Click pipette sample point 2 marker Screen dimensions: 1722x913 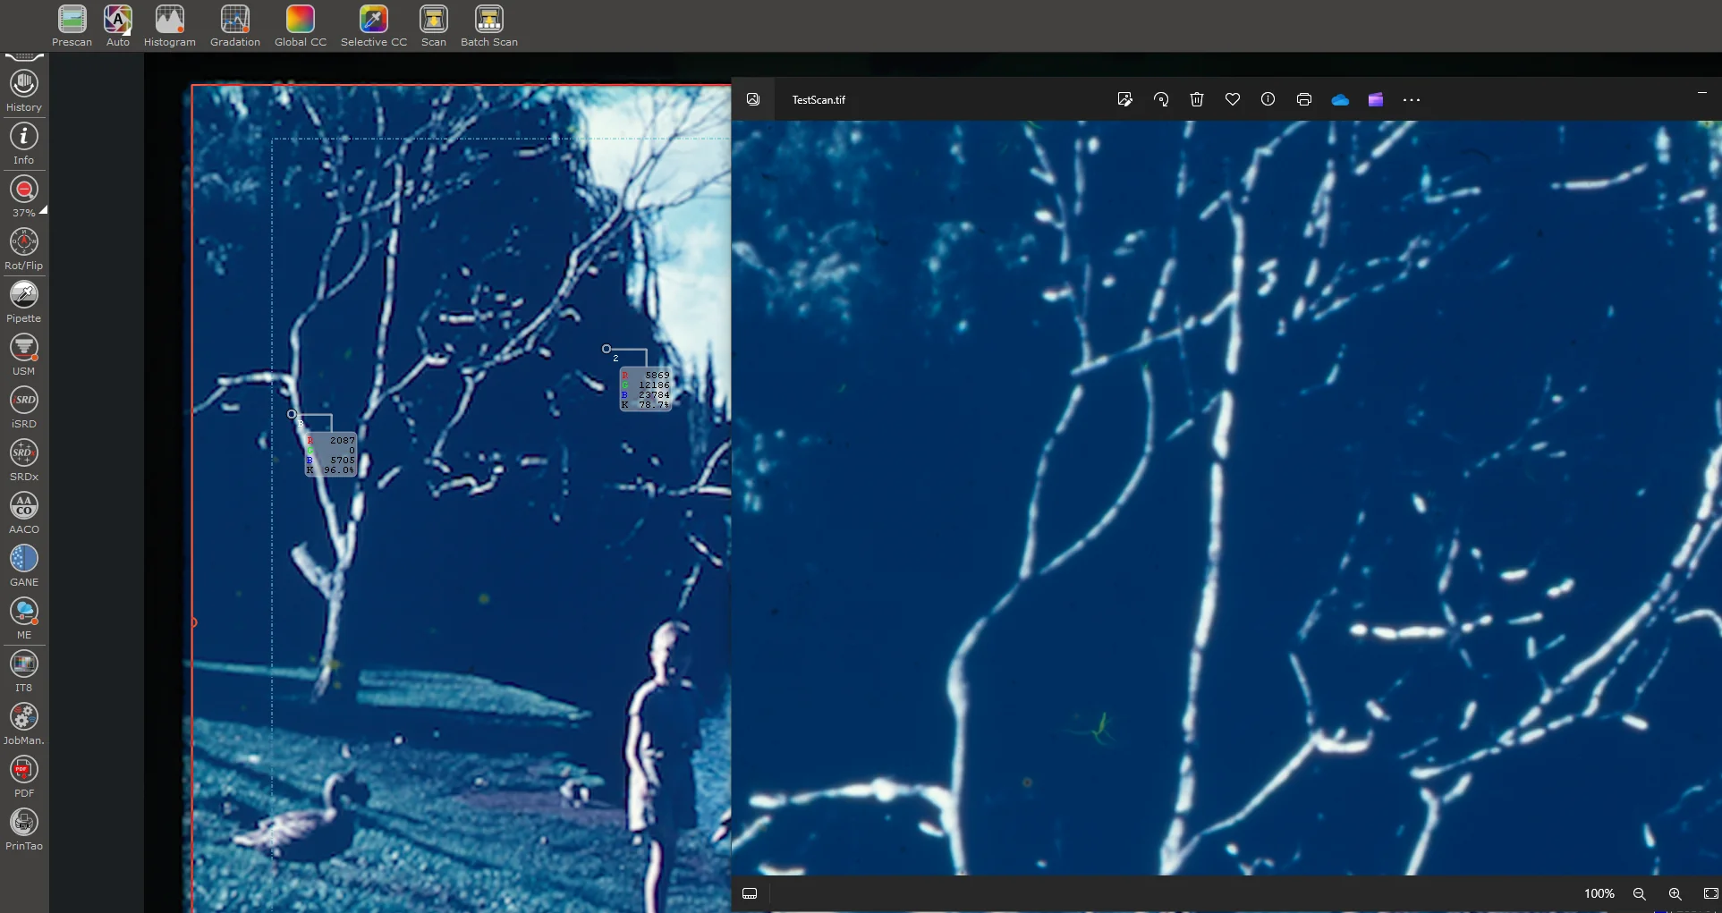coord(607,349)
